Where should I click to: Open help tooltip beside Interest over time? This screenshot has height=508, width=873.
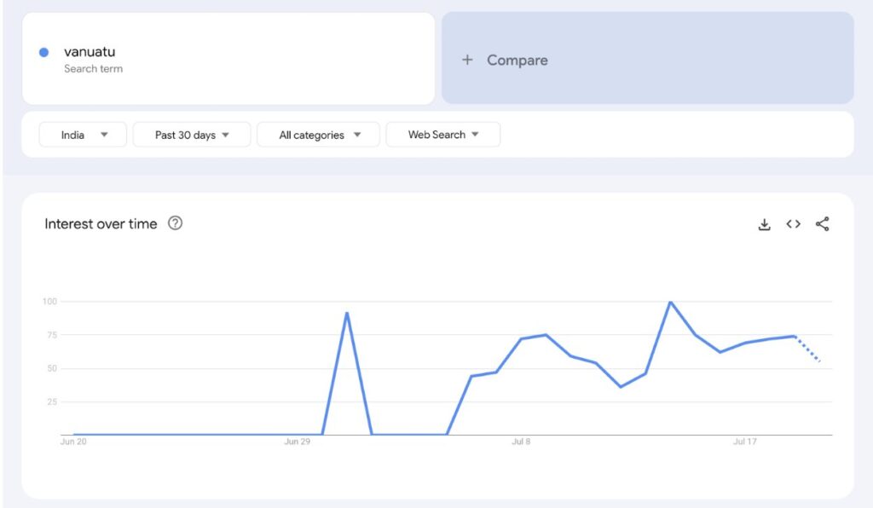pyautogui.click(x=175, y=223)
